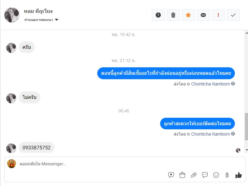This screenshot has width=248, height=186.
Task: Click the baht payment request icon
Action: (227, 175)
